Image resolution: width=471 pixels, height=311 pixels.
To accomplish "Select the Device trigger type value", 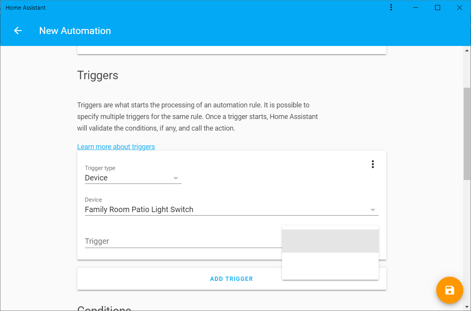I will (x=97, y=178).
